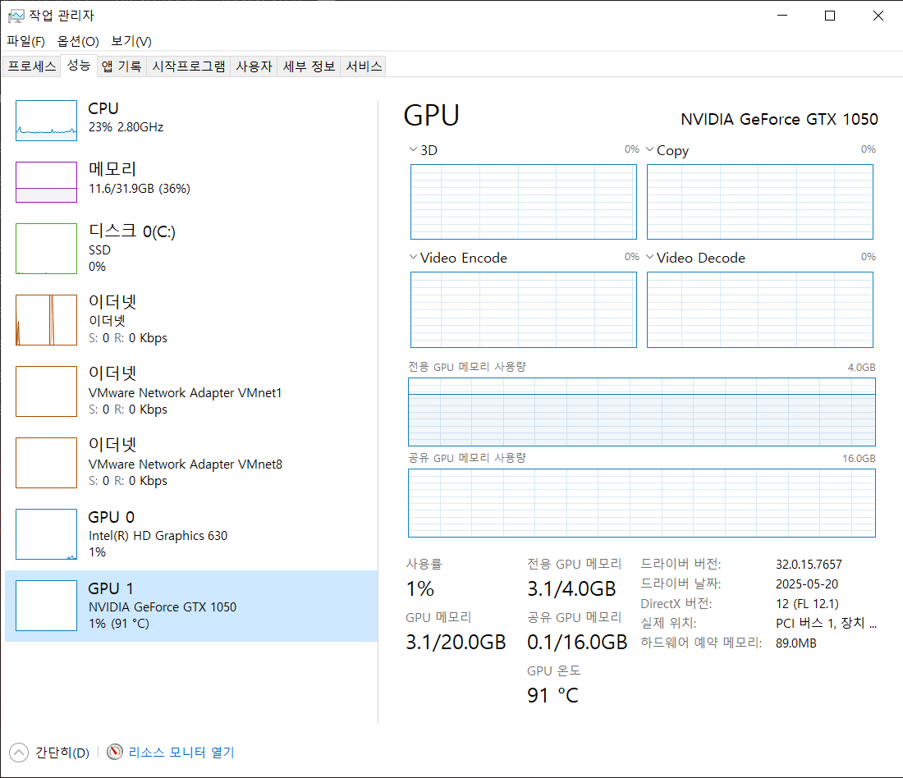
Task: Select the 디스크 0(C:) graph thumbnail
Action: pyautogui.click(x=46, y=248)
